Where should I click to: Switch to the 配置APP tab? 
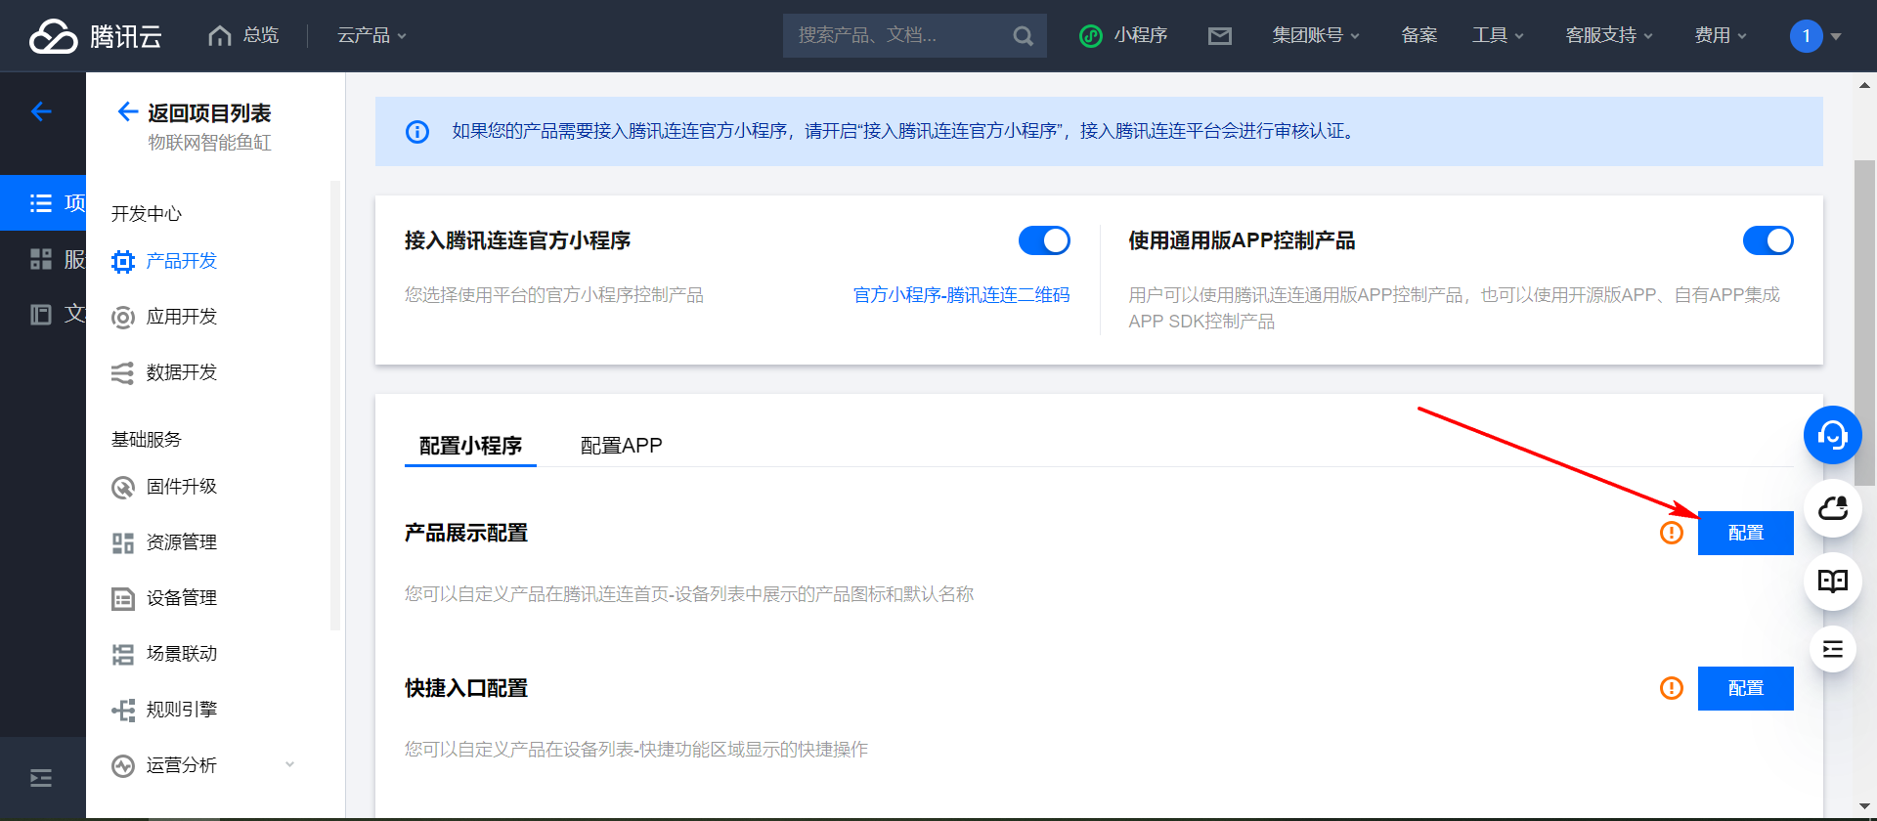(621, 446)
